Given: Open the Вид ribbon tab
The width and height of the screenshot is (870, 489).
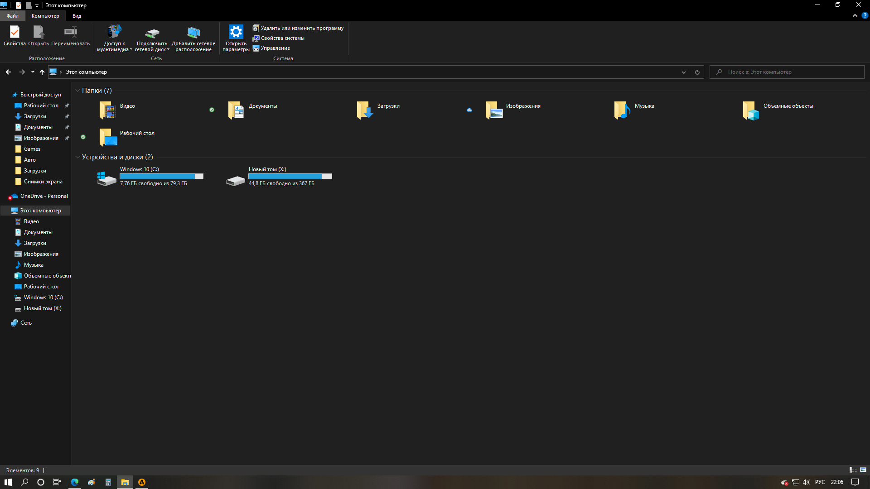Looking at the screenshot, I should [77, 16].
